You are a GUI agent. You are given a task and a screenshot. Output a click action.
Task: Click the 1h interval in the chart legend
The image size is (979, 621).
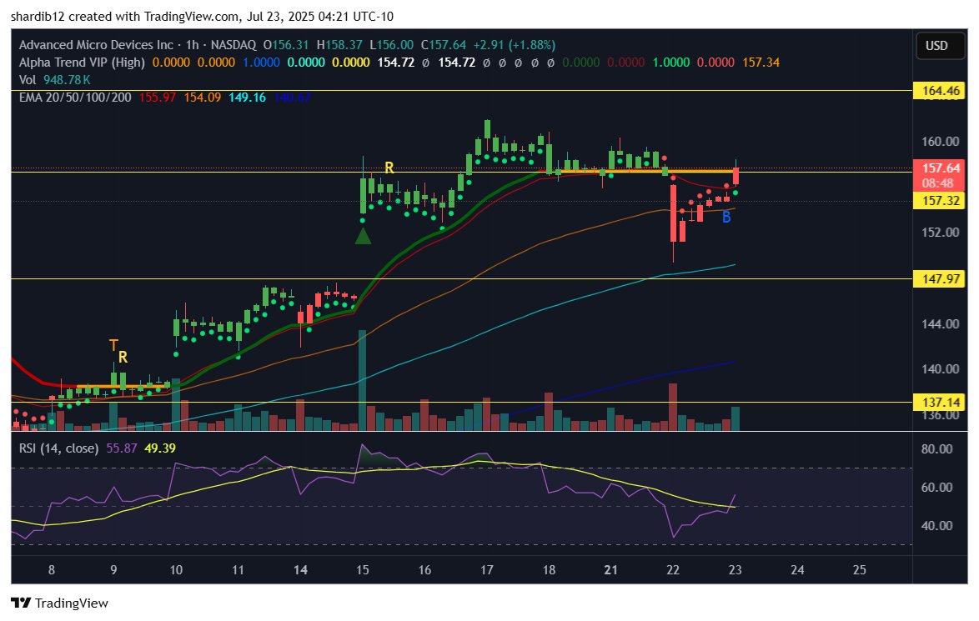[193, 45]
